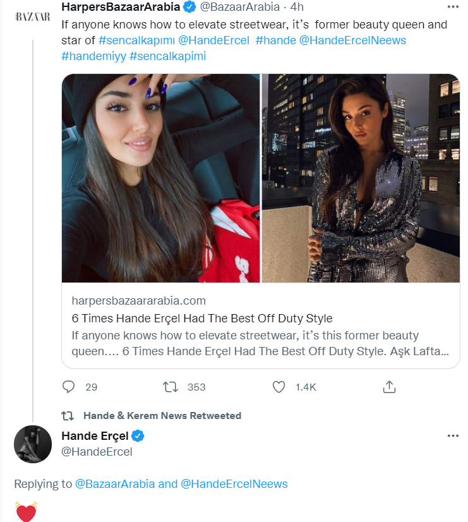Visit the @HandeErcelNeews mention in tweet text

(352, 40)
